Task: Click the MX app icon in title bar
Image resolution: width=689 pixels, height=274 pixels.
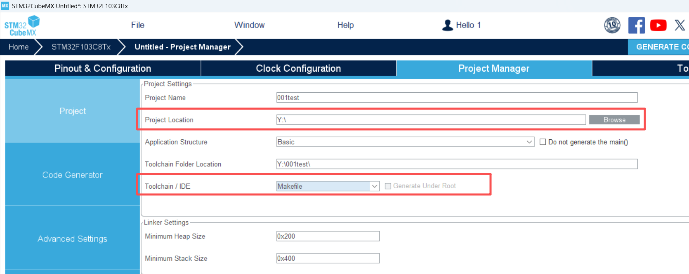Action: click(5, 6)
